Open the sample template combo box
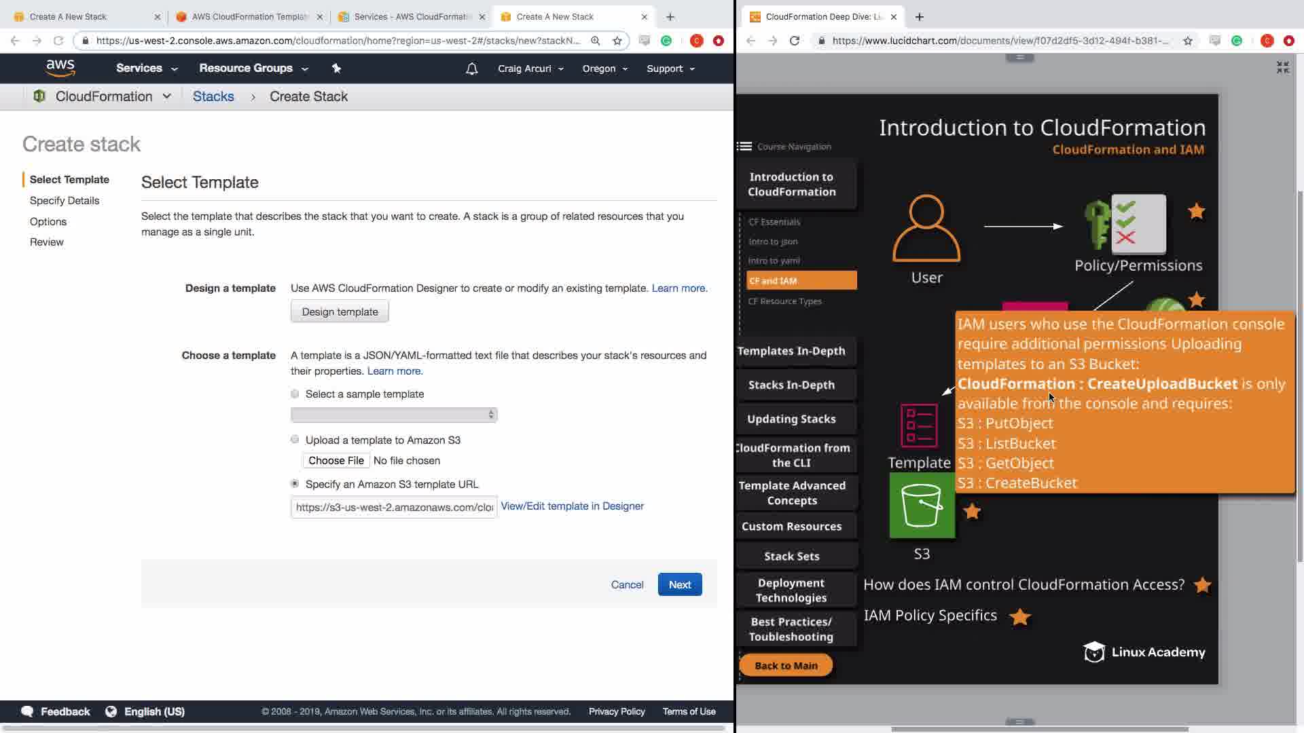Viewport: 1304px width, 733px height. [x=393, y=415]
